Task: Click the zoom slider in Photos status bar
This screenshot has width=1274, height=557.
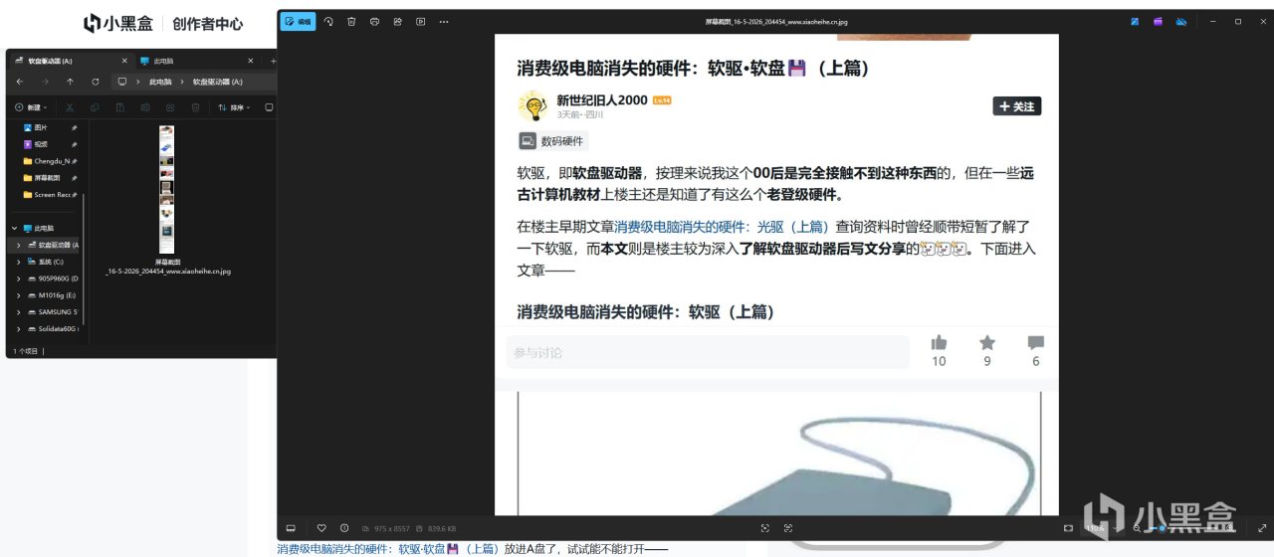Action: point(1184,528)
